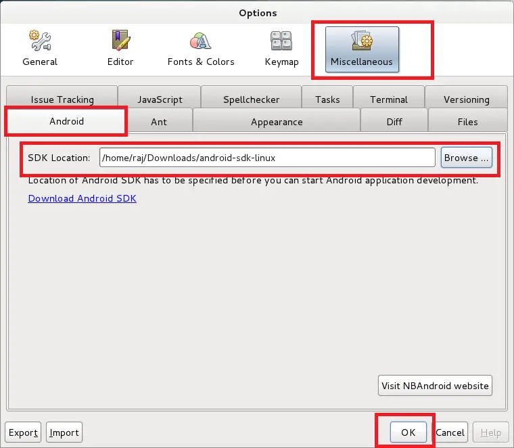This screenshot has width=514, height=448.
Task: Switch to the Files tab
Action: (467, 121)
